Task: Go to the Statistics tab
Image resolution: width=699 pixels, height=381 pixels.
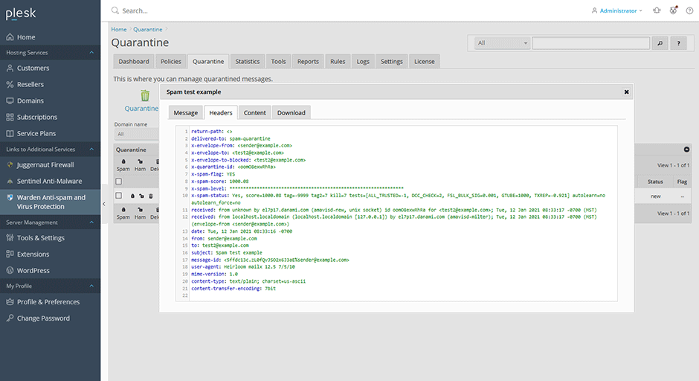Action: [x=248, y=62]
